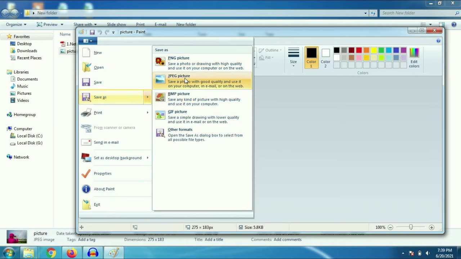Viewport: 461px width, 259px height.
Task: Click New folder in Explorer toolbar
Action: [186, 24]
